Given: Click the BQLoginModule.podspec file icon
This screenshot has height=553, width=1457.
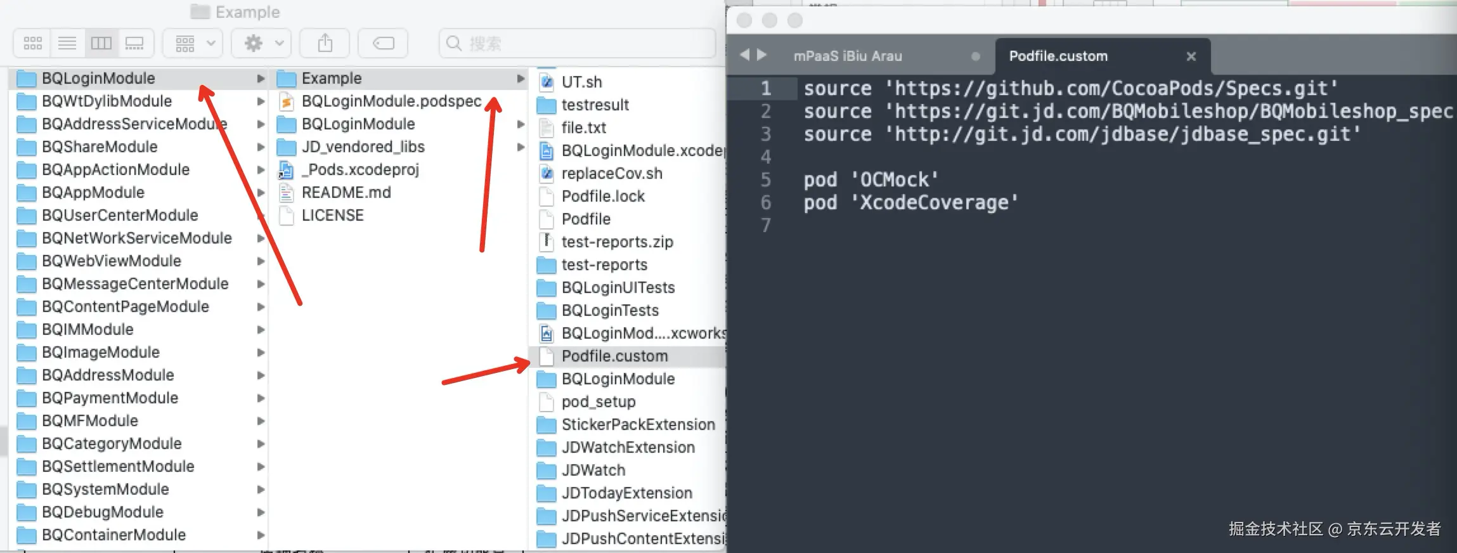Looking at the screenshot, I should click(287, 101).
